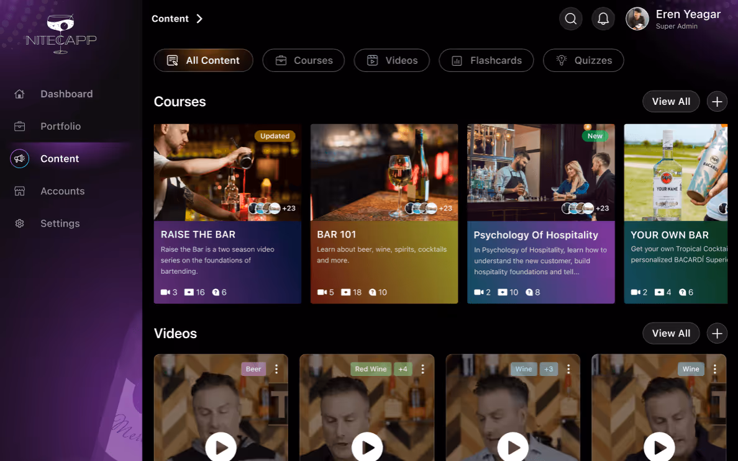Viewport: 738px width, 461px height.
Task: Click View All for Videos
Action: [x=671, y=333]
